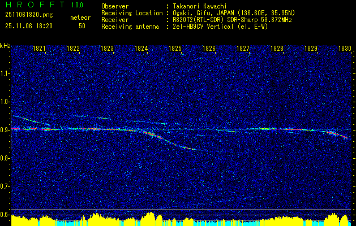Click the meteor count value 50
The image size is (356, 226).
[x=82, y=26]
